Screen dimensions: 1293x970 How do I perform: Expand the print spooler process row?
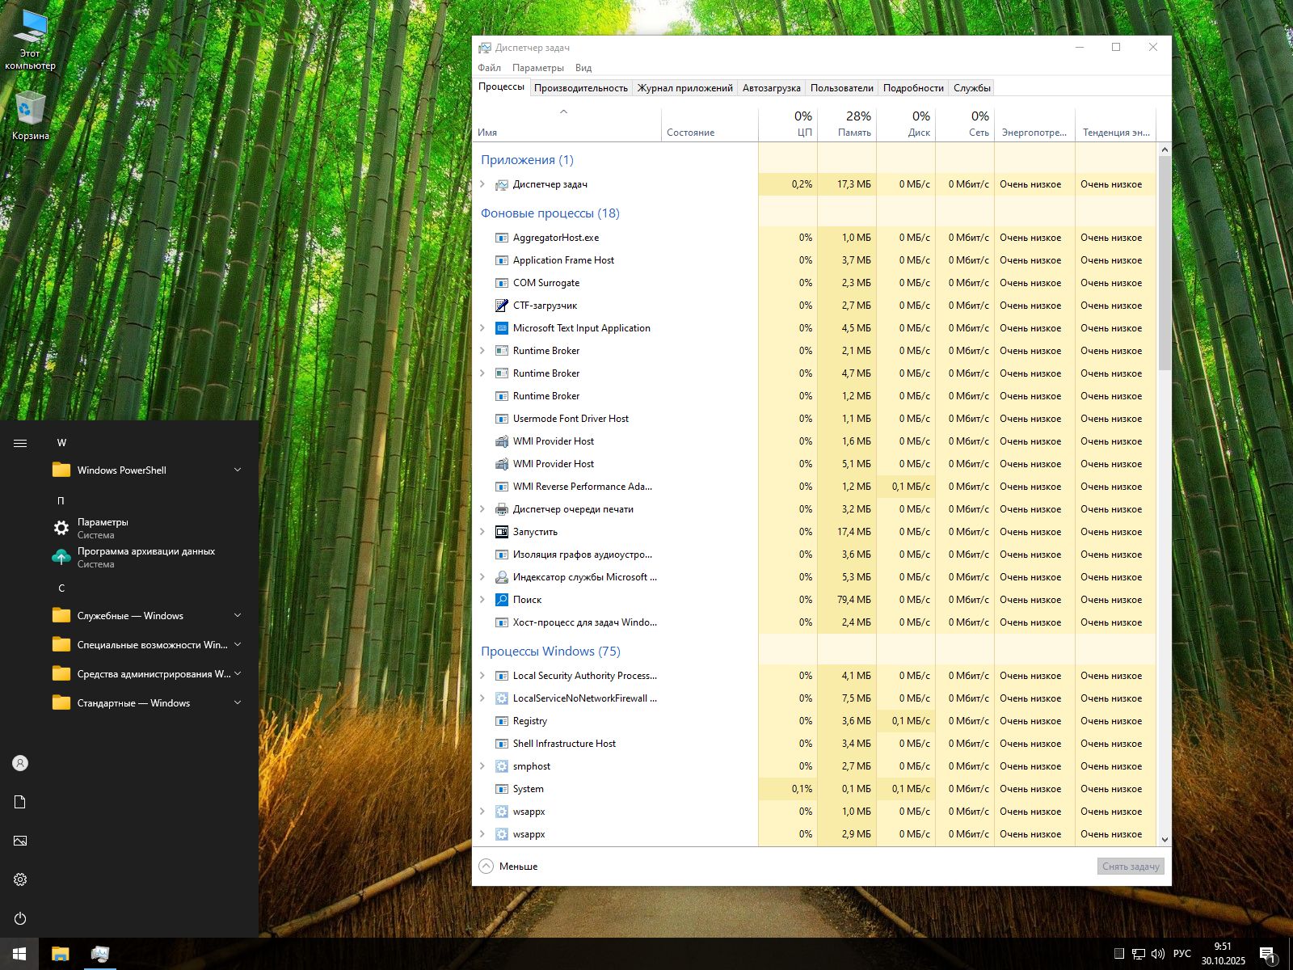pyautogui.click(x=482, y=509)
